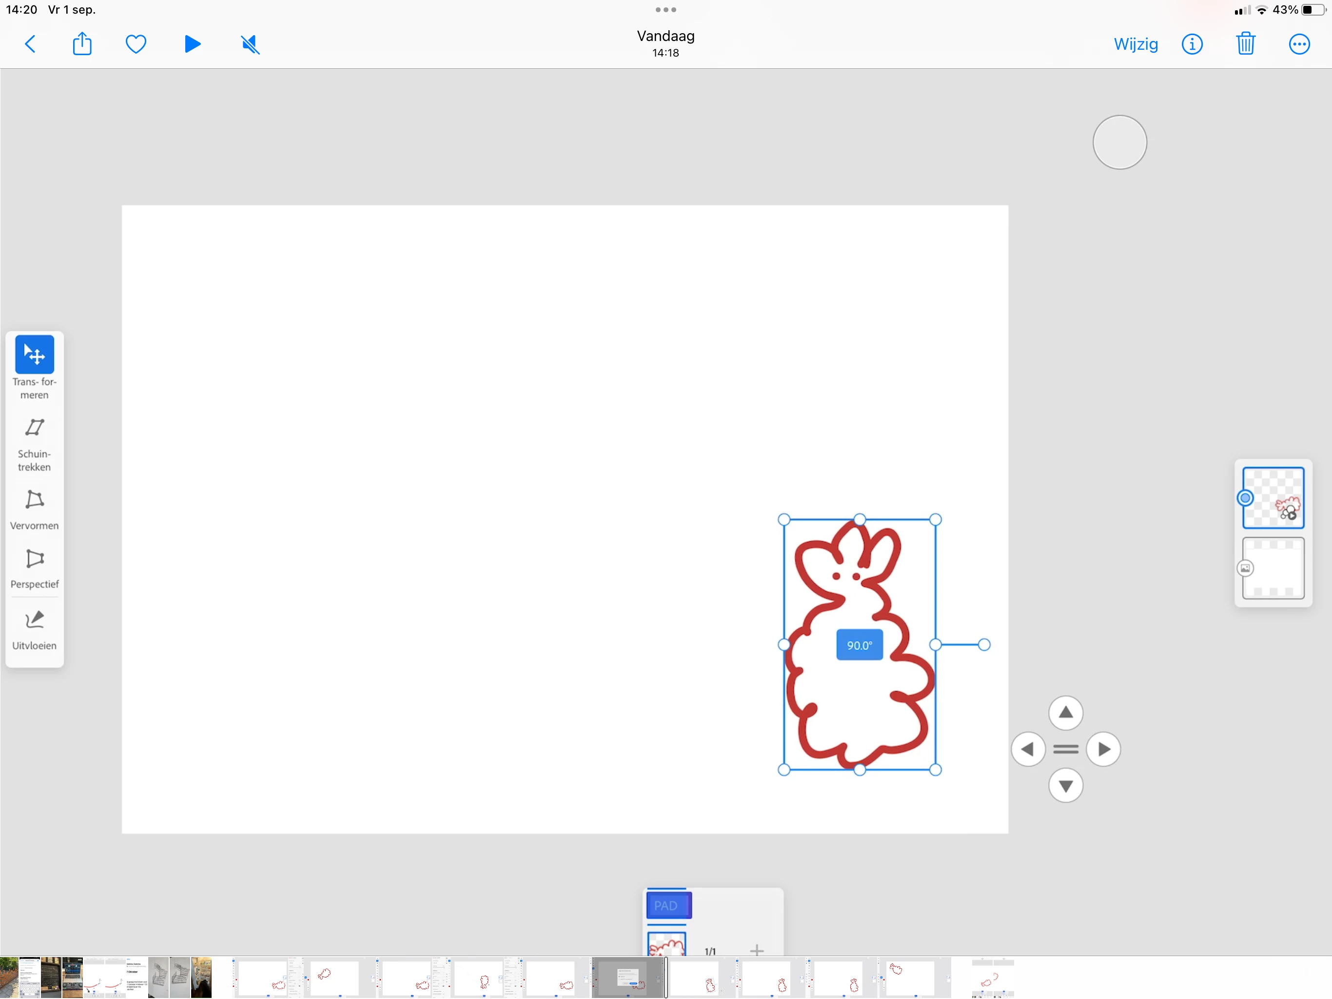This screenshot has width=1332, height=999.
Task: Open three-dot multitasking menu at top
Action: point(666,10)
